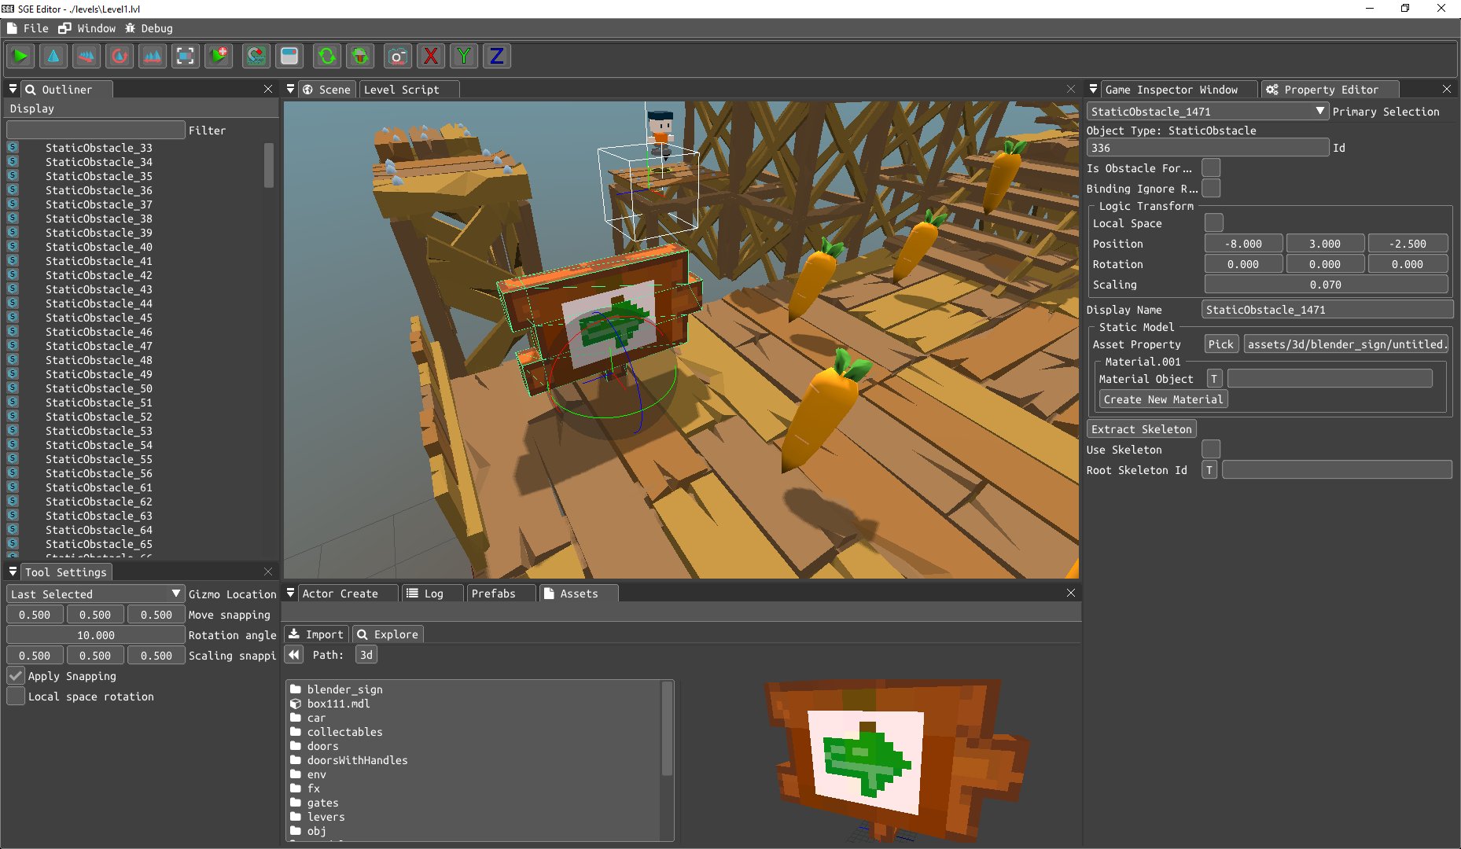This screenshot has width=1461, height=849.
Task: Switch to the Prefabs tab
Action: pyautogui.click(x=494, y=594)
